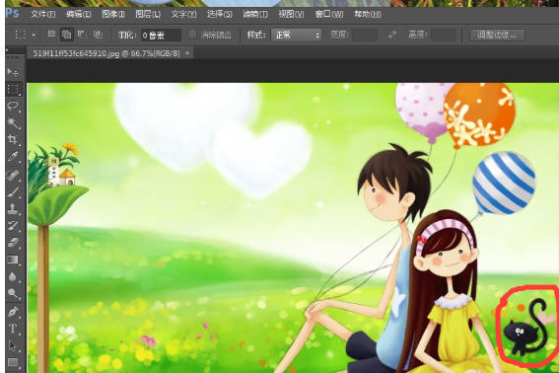559x373 pixels.
Task: Select the Lasso tool
Action: (x=13, y=106)
